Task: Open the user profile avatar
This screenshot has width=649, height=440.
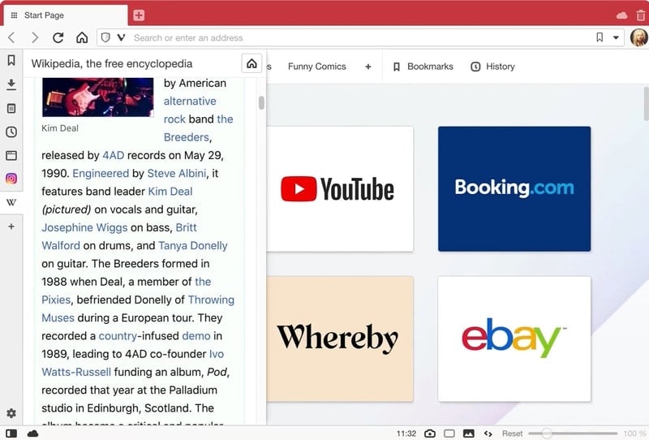Action: click(638, 37)
